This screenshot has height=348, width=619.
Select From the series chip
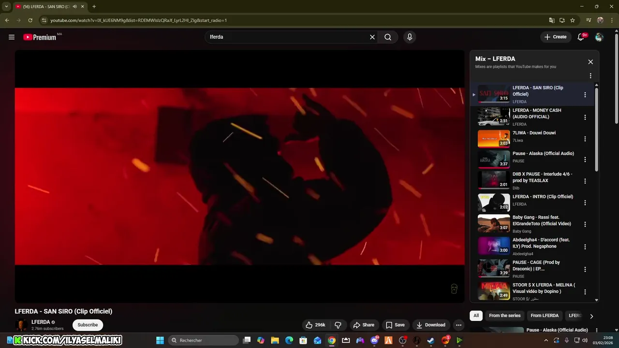tap(504, 316)
